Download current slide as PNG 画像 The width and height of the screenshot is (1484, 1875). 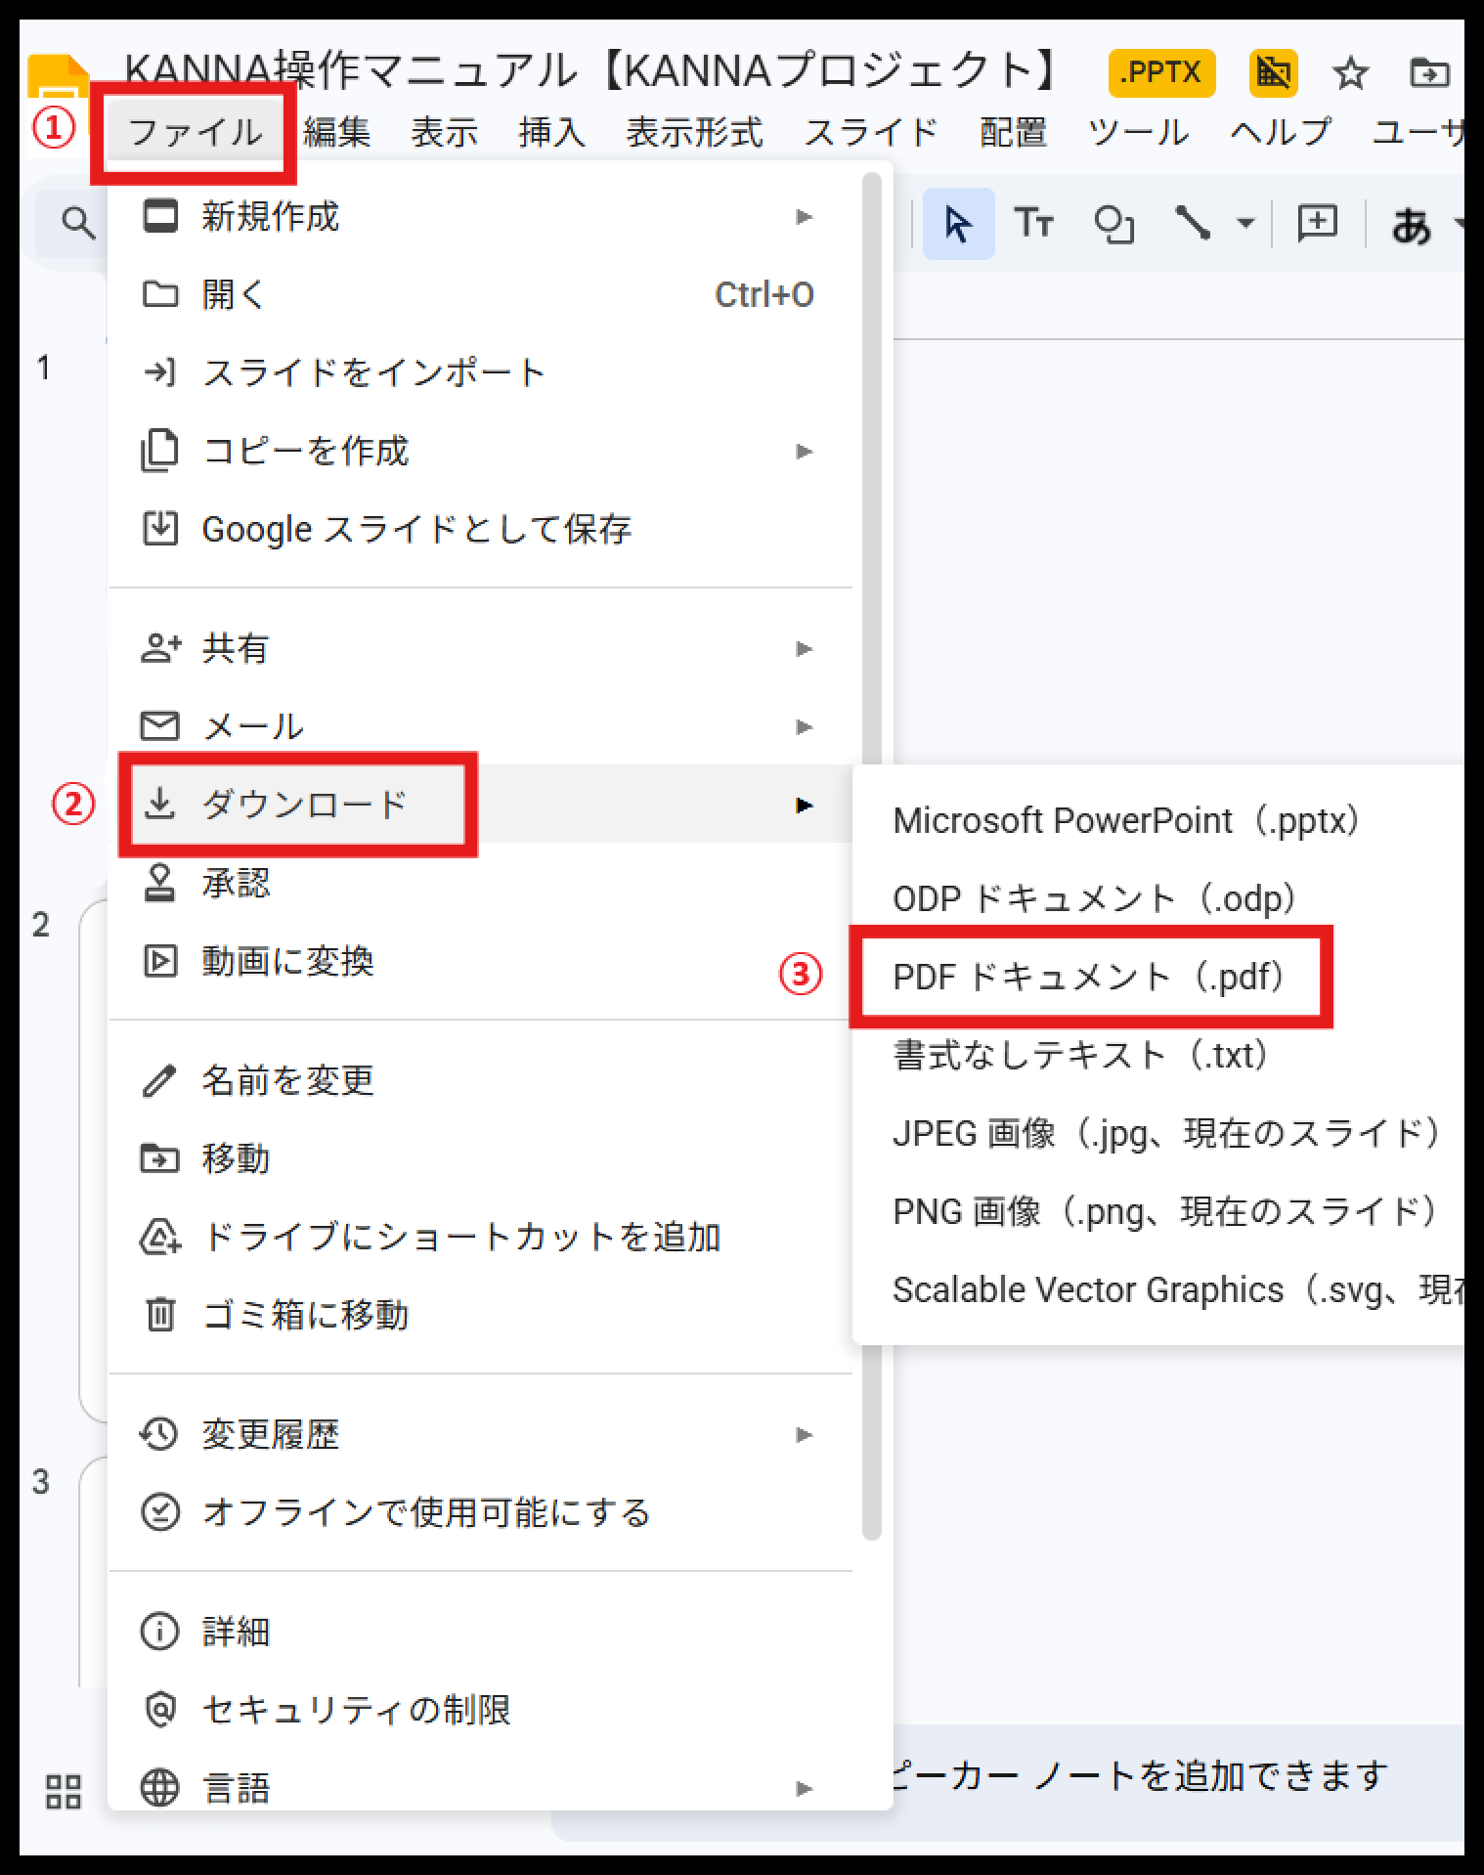[x=1158, y=1211]
